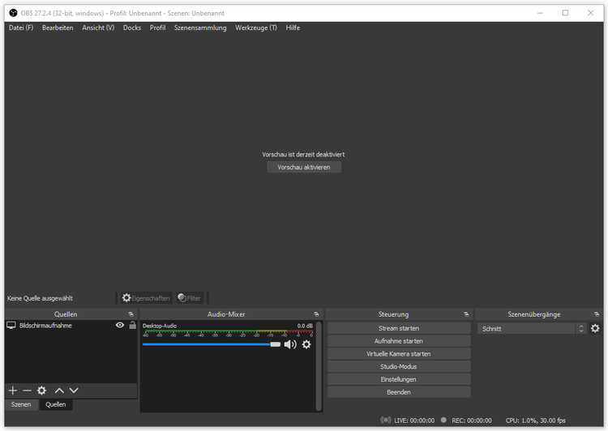Open source properties gear in Quellen toolbar
This screenshot has width=608, height=431.
pos(41,390)
